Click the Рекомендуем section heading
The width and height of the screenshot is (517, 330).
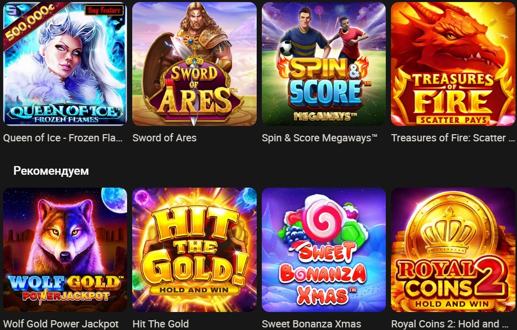coord(51,171)
